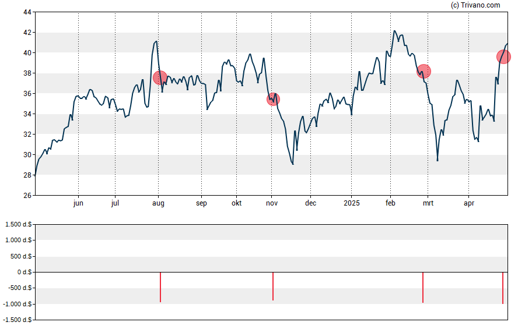Screen dimensions: 518x329
Task: Click the '1.500 d.$' axis label
Action: click(18, 225)
